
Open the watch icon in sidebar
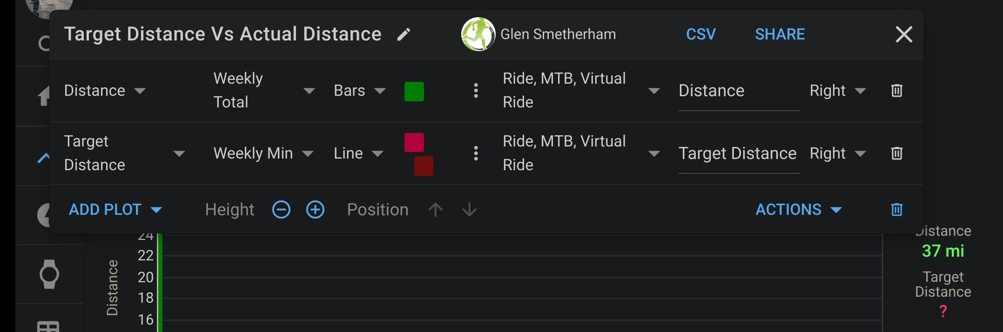tap(49, 274)
